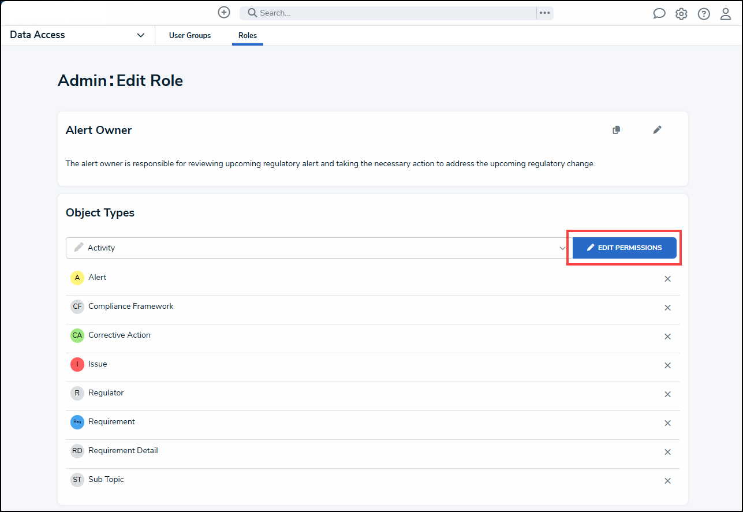Remove the Corrective Action object type

pos(667,337)
